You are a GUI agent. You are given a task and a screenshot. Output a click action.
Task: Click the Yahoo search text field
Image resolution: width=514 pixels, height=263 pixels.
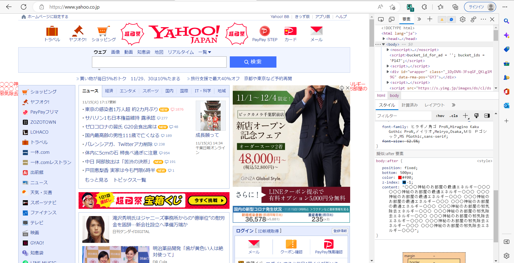coord(159,62)
